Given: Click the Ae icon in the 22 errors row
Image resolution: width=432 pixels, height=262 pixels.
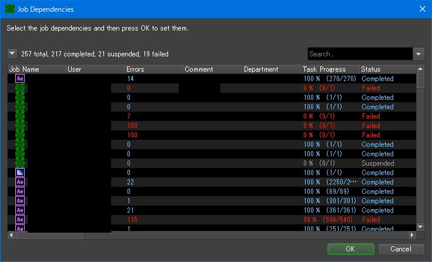Looking at the screenshot, I should tap(20, 182).
